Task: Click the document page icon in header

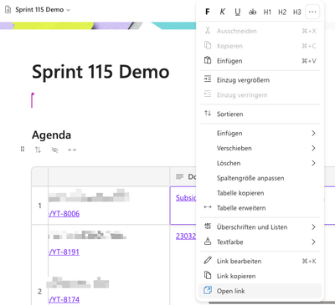Action: (x=8, y=10)
